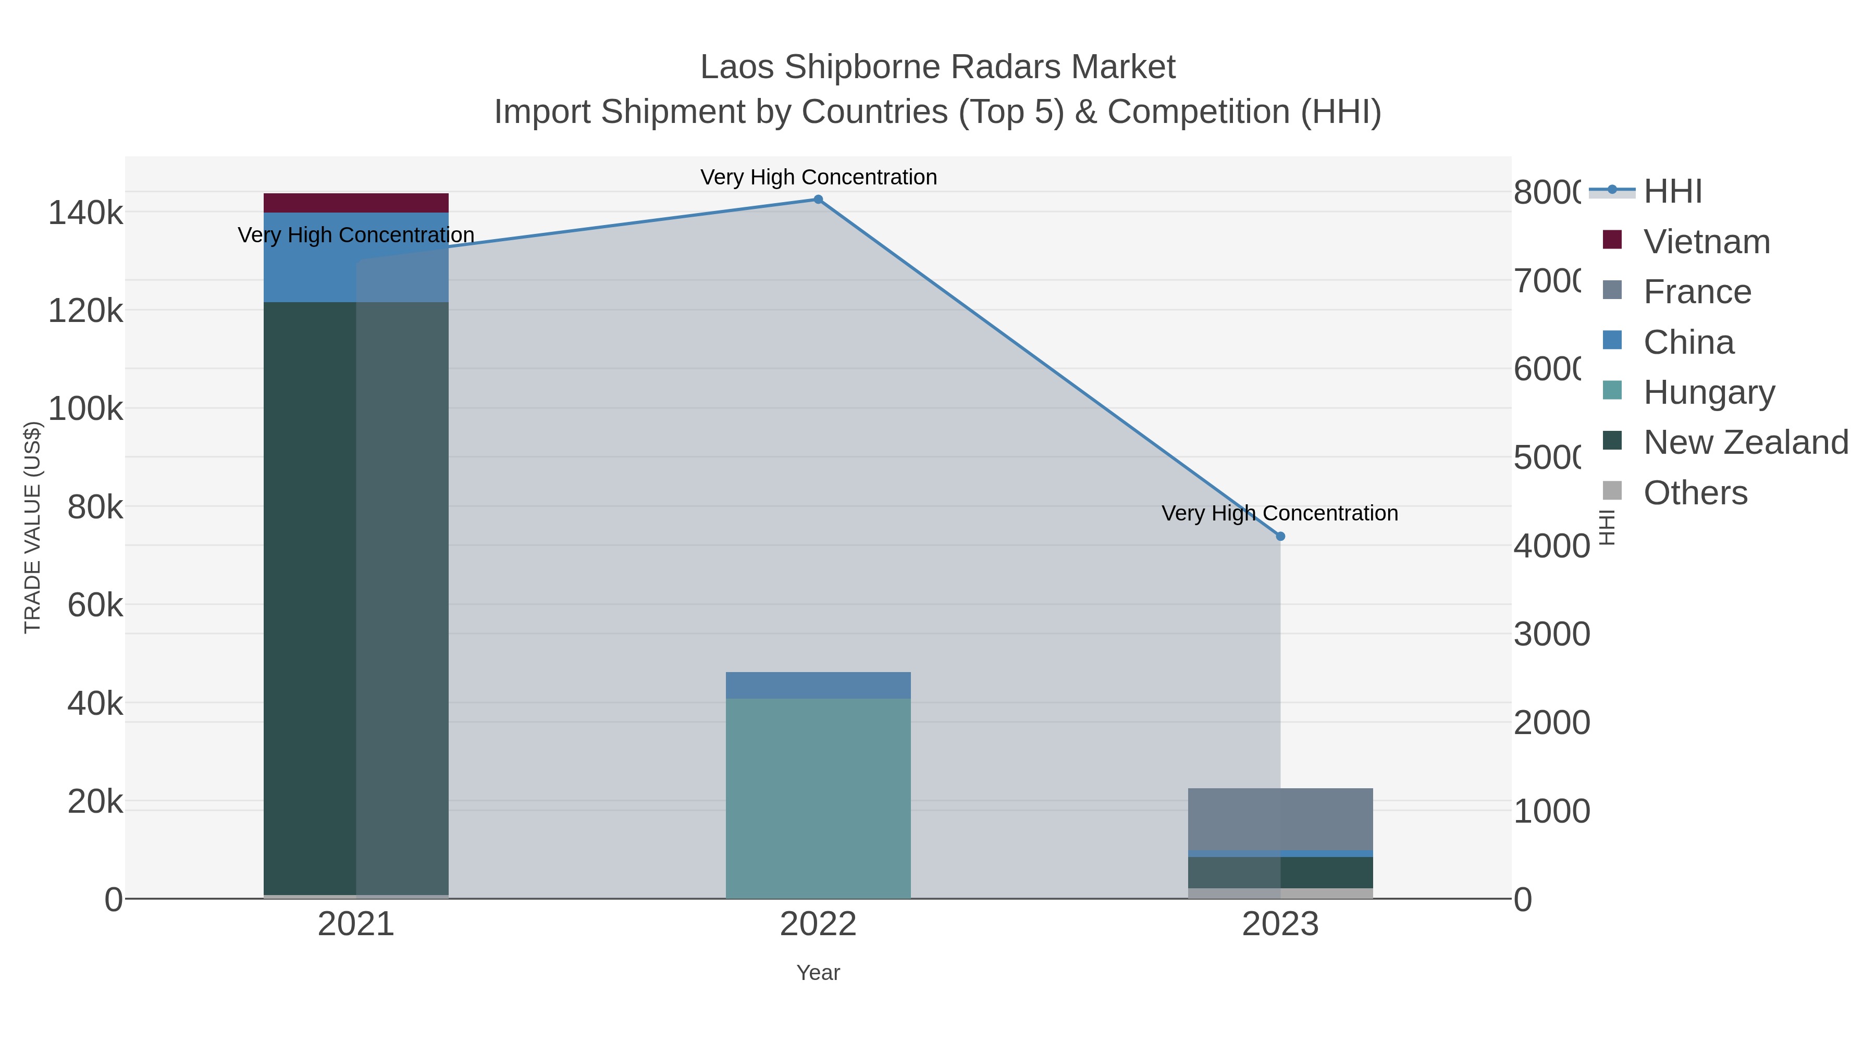Click the 2021 x-axis label

tap(356, 925)
